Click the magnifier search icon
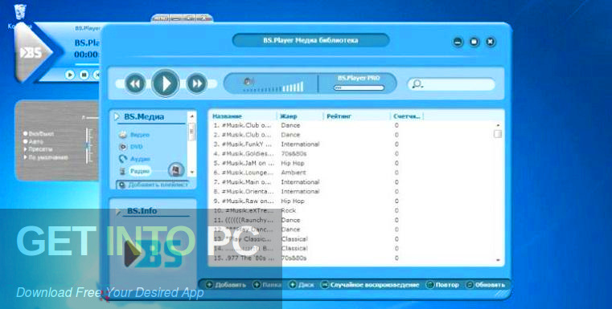 point(417,83)
